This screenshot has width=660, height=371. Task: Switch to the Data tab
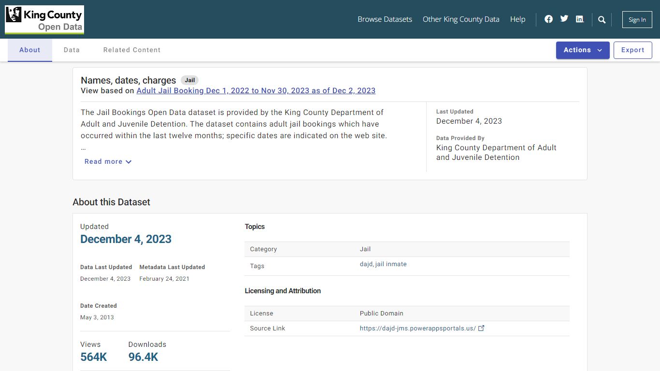(x=72, y=50)
